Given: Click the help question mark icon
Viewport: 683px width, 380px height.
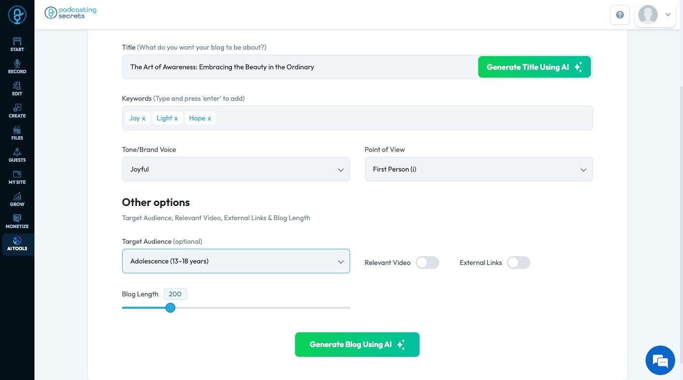Looking at the screenshot, I should coord(619,15).
